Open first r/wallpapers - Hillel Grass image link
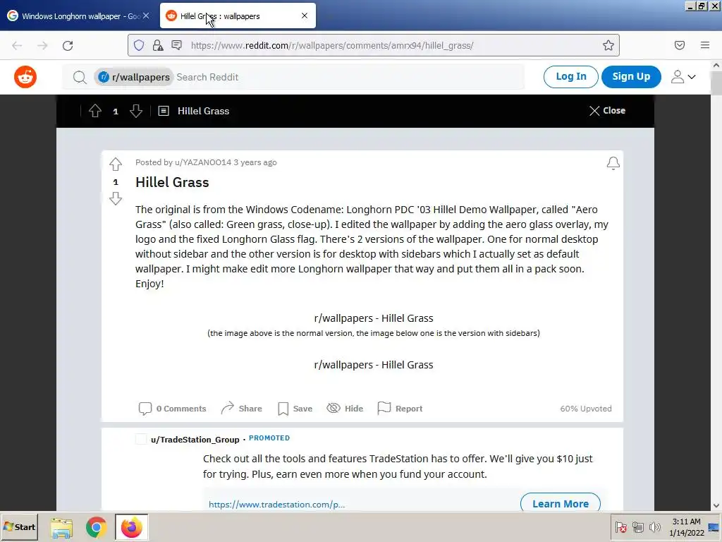722x542 pixels. click(x=374, y=318)
